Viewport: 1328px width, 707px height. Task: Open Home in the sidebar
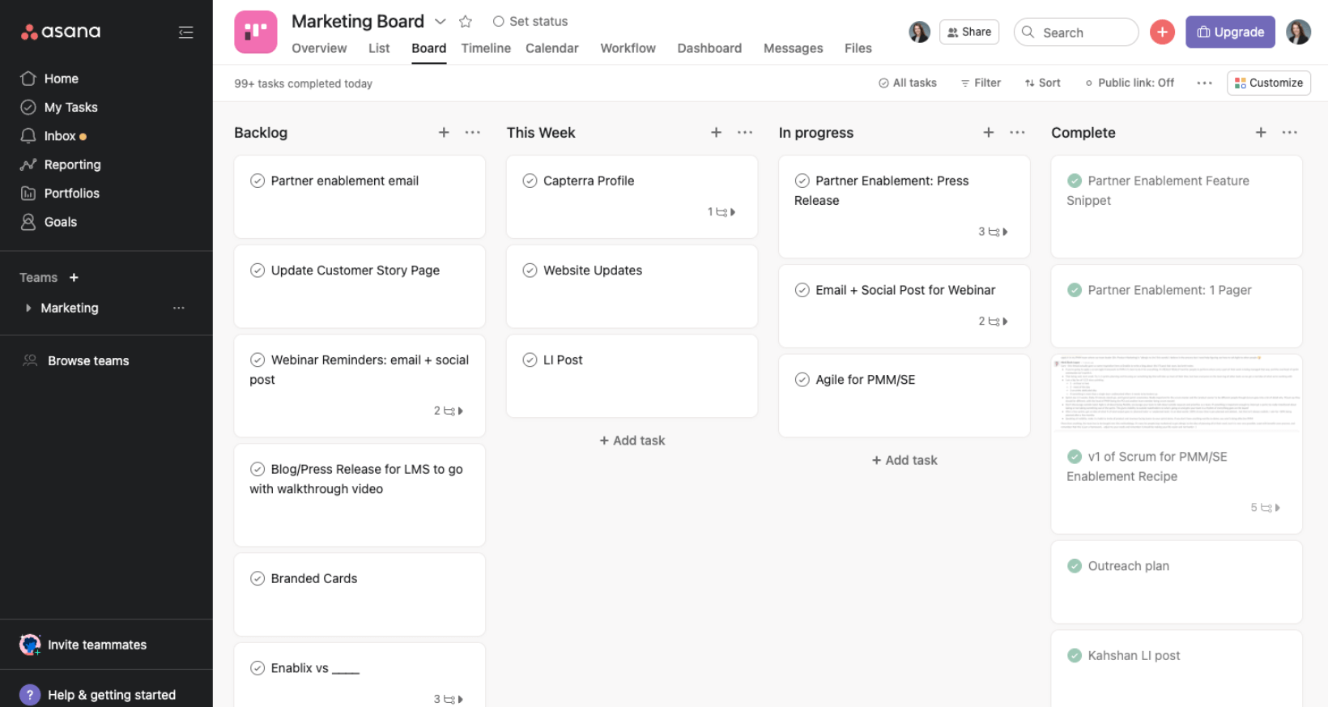click(61, 79)
